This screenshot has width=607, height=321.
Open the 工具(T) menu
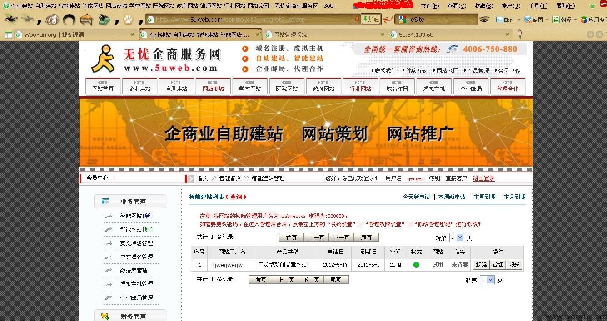[x=538, y=6]
